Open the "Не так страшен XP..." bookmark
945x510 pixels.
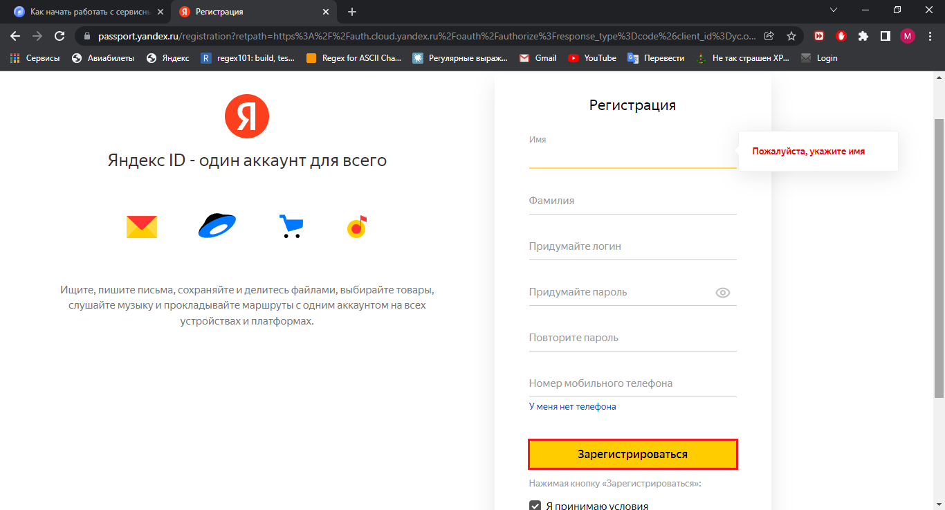(x=743, y=58)
